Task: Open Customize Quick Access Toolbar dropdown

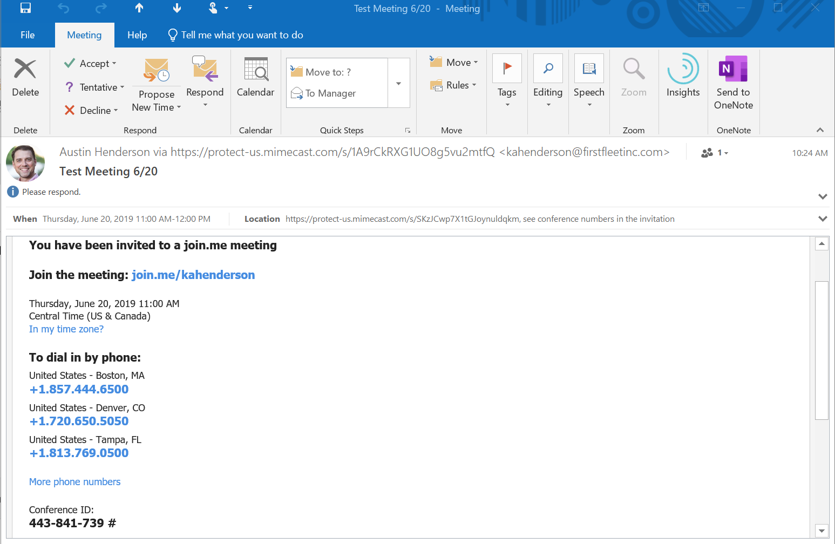Action: click(250, 8)
